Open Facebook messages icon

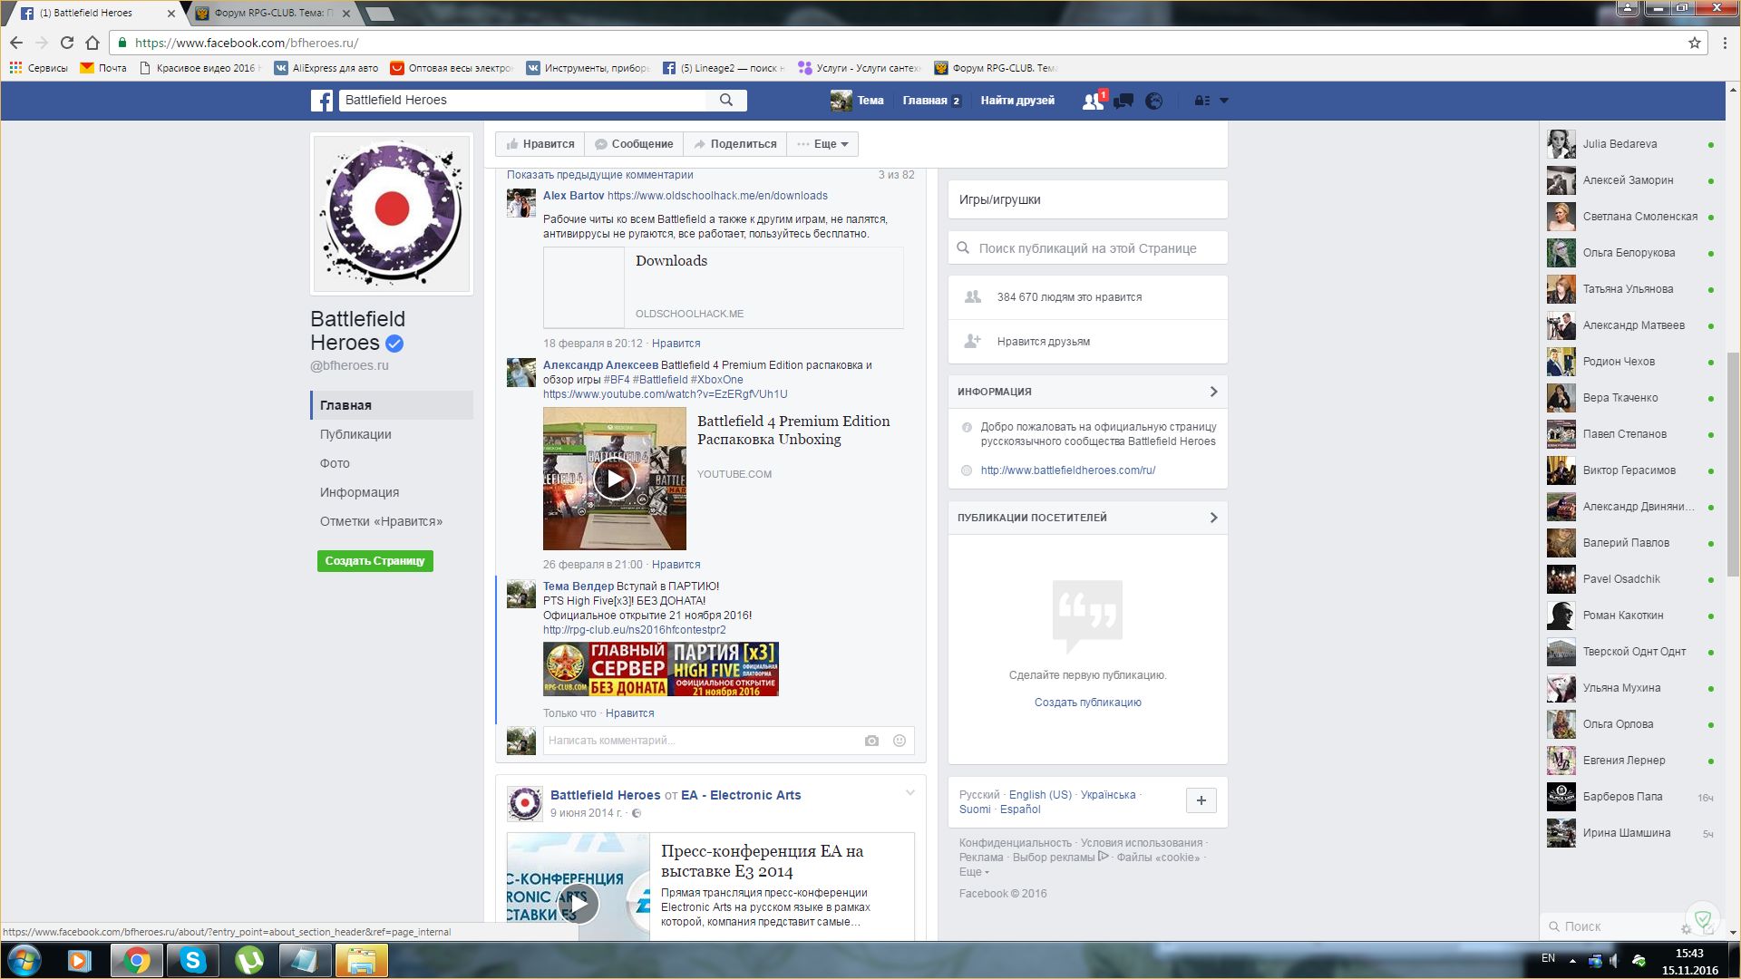1123,101
